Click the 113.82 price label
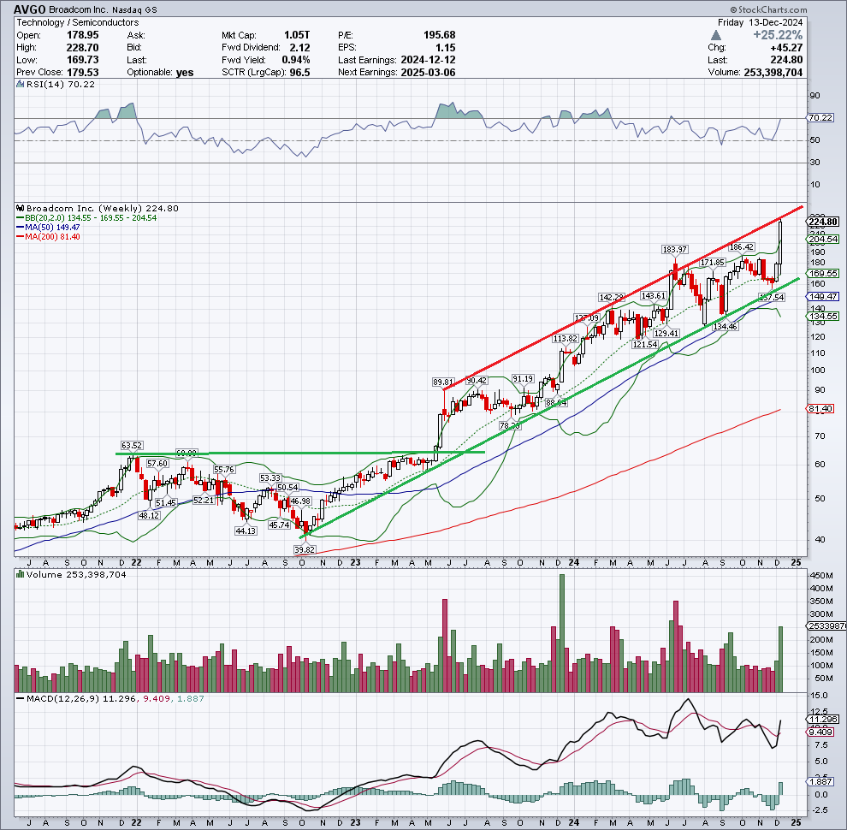The width and height of the screenshot is (847, 830). coord(566,338)
